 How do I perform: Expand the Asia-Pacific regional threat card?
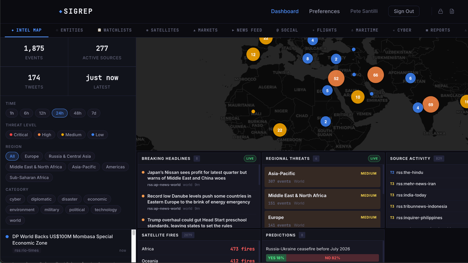coord(322,177)
